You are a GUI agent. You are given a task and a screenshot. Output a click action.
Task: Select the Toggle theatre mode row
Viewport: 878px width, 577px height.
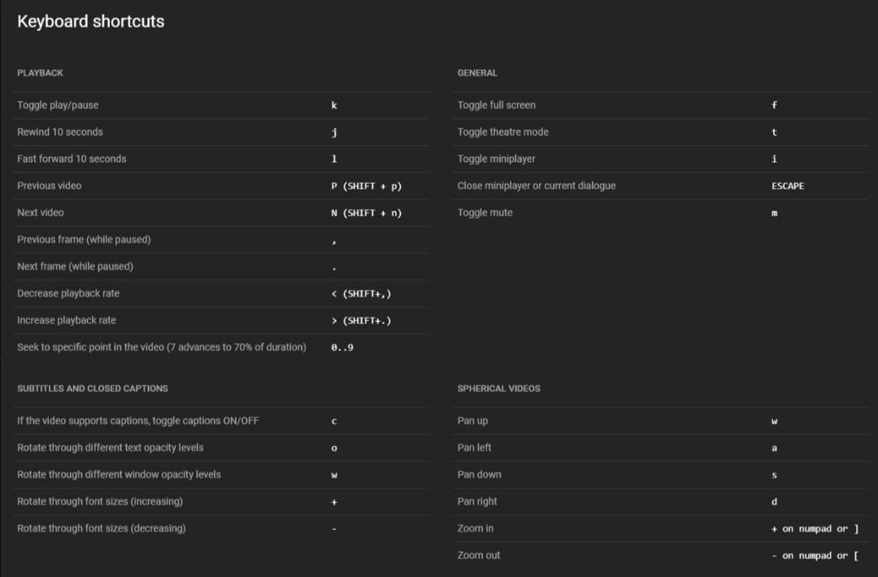click(x=503, y=132)
